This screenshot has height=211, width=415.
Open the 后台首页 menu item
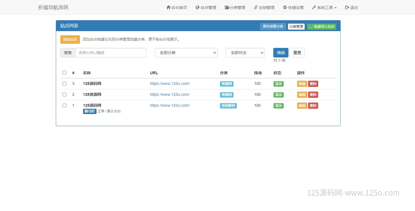point(177,8)
